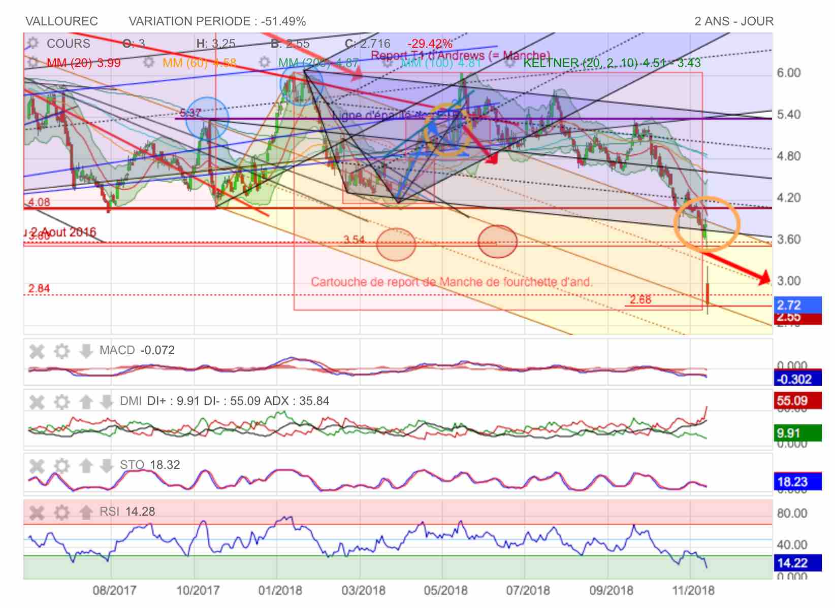The width and height of the screenshot is (835, 608).
Task: Click the 01/2018 date on the axis
Action: click(280, 591)
